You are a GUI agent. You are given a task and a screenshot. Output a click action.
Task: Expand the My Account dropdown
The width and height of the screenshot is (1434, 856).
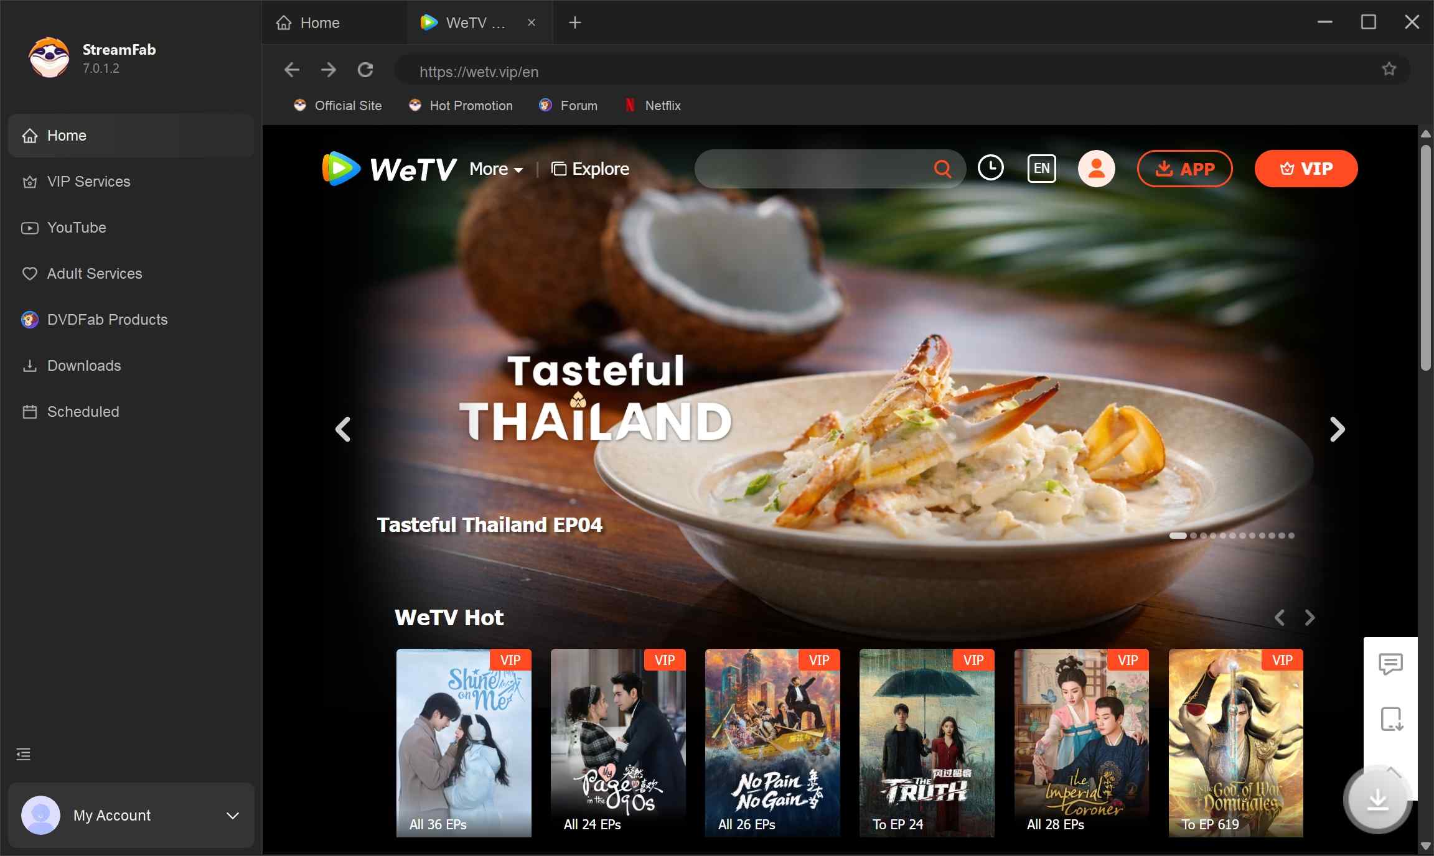point(232,816)
